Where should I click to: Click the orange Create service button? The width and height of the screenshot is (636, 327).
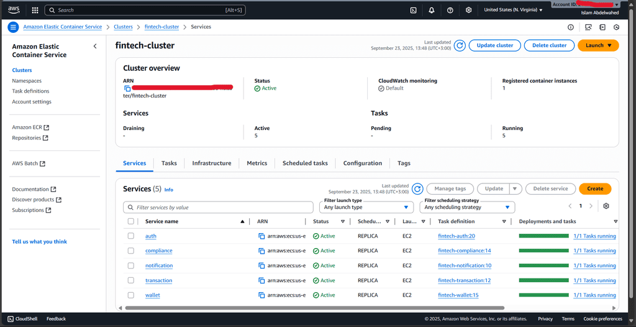(x=595, y=189)
